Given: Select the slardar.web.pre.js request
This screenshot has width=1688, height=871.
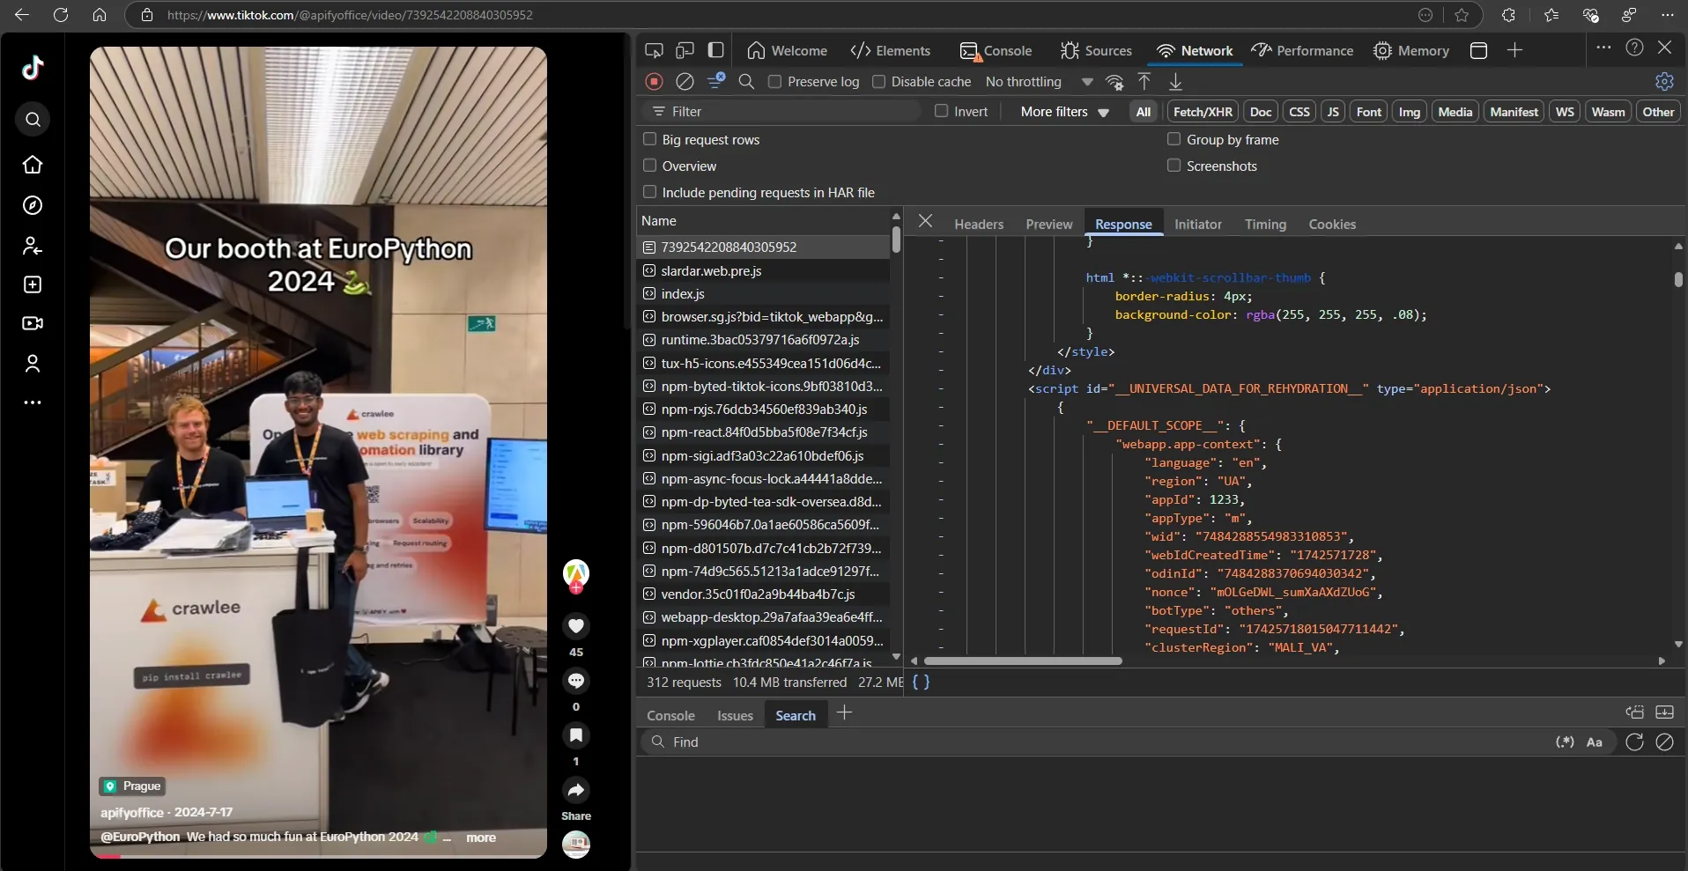Looking at the screenshot, I should (711, 271).
